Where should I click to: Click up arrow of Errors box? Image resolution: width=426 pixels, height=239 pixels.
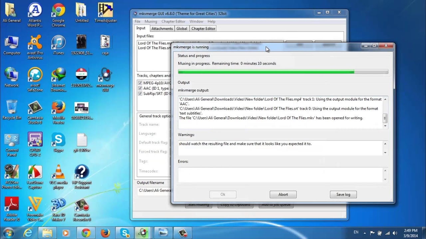pyautogui.click(x=385, y=171)
